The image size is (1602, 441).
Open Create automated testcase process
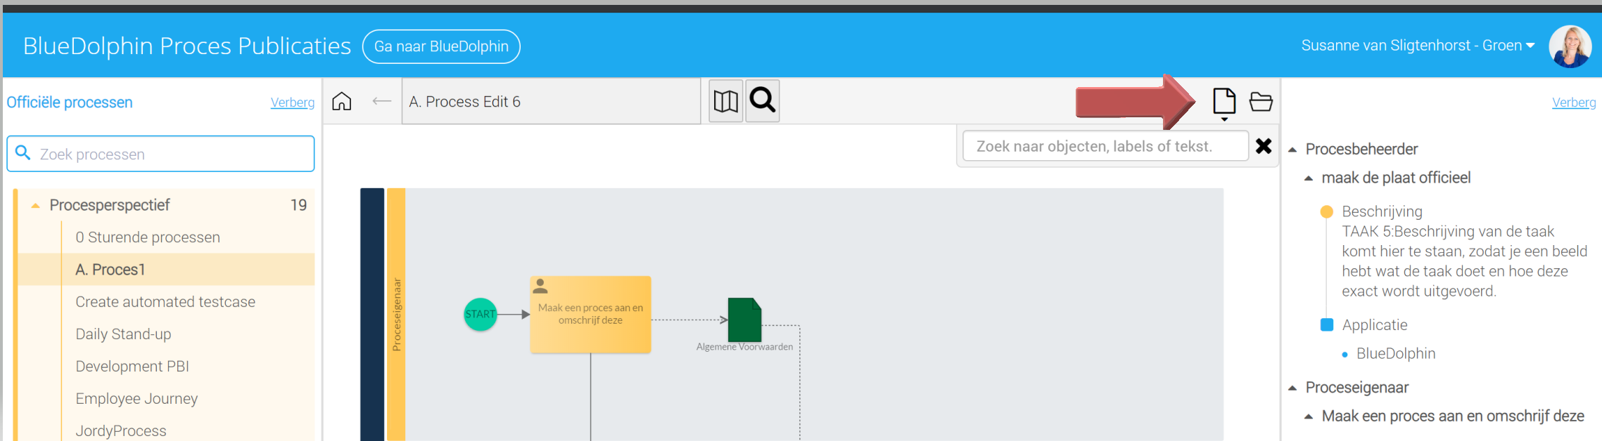(165, 302)
